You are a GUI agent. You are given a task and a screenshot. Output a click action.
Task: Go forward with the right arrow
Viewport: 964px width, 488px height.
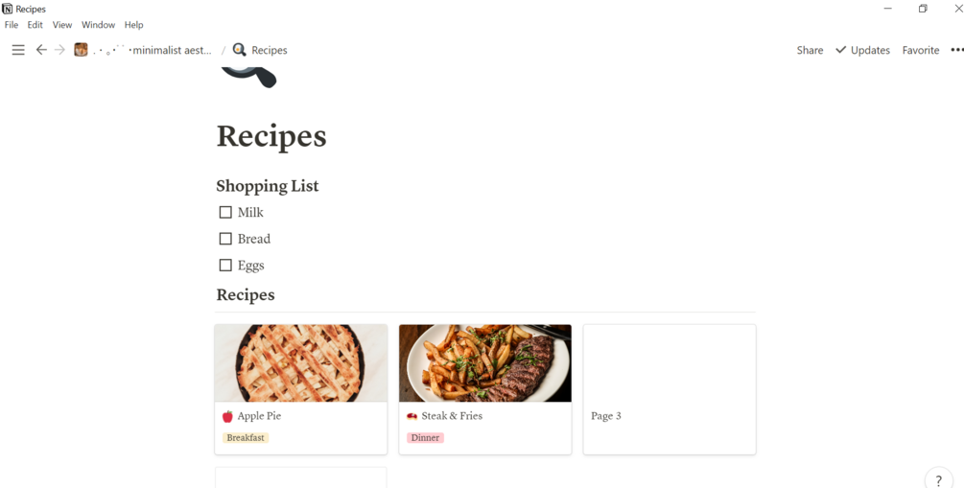click(59, 51)
